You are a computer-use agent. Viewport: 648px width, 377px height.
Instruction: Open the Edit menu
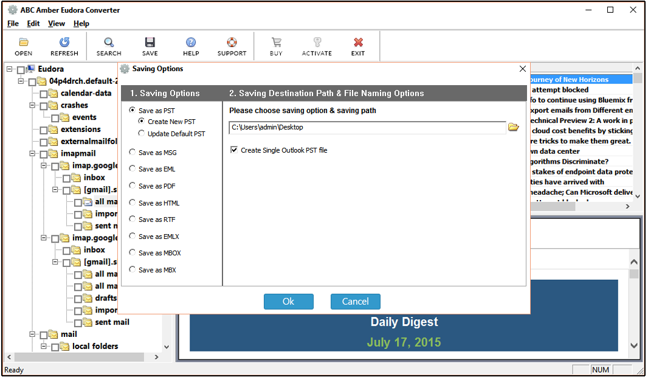(33, 24)
